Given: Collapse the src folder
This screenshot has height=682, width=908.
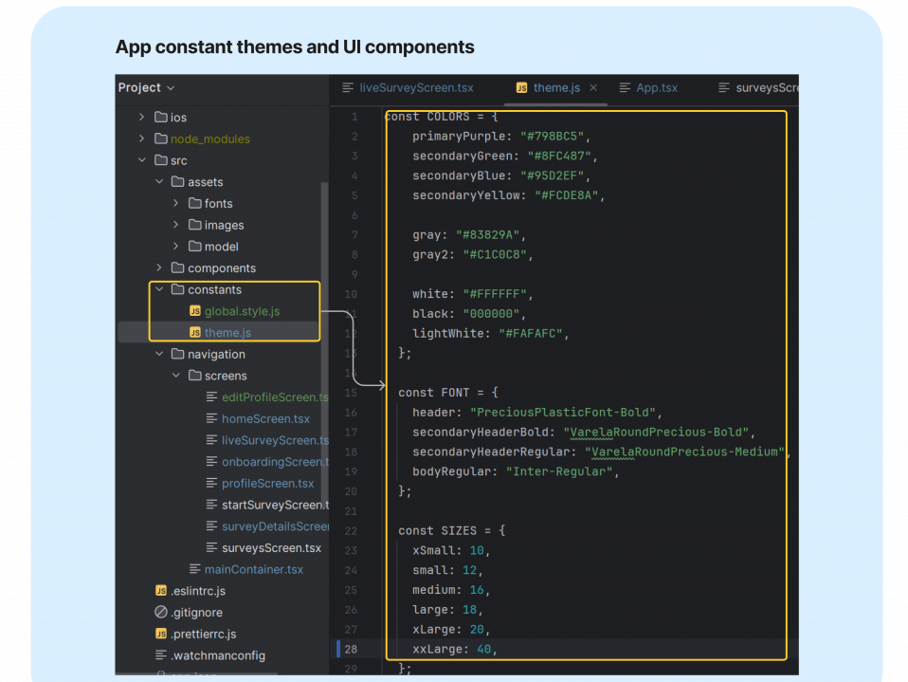Looking at the screenshot, I should click(142, 161).
